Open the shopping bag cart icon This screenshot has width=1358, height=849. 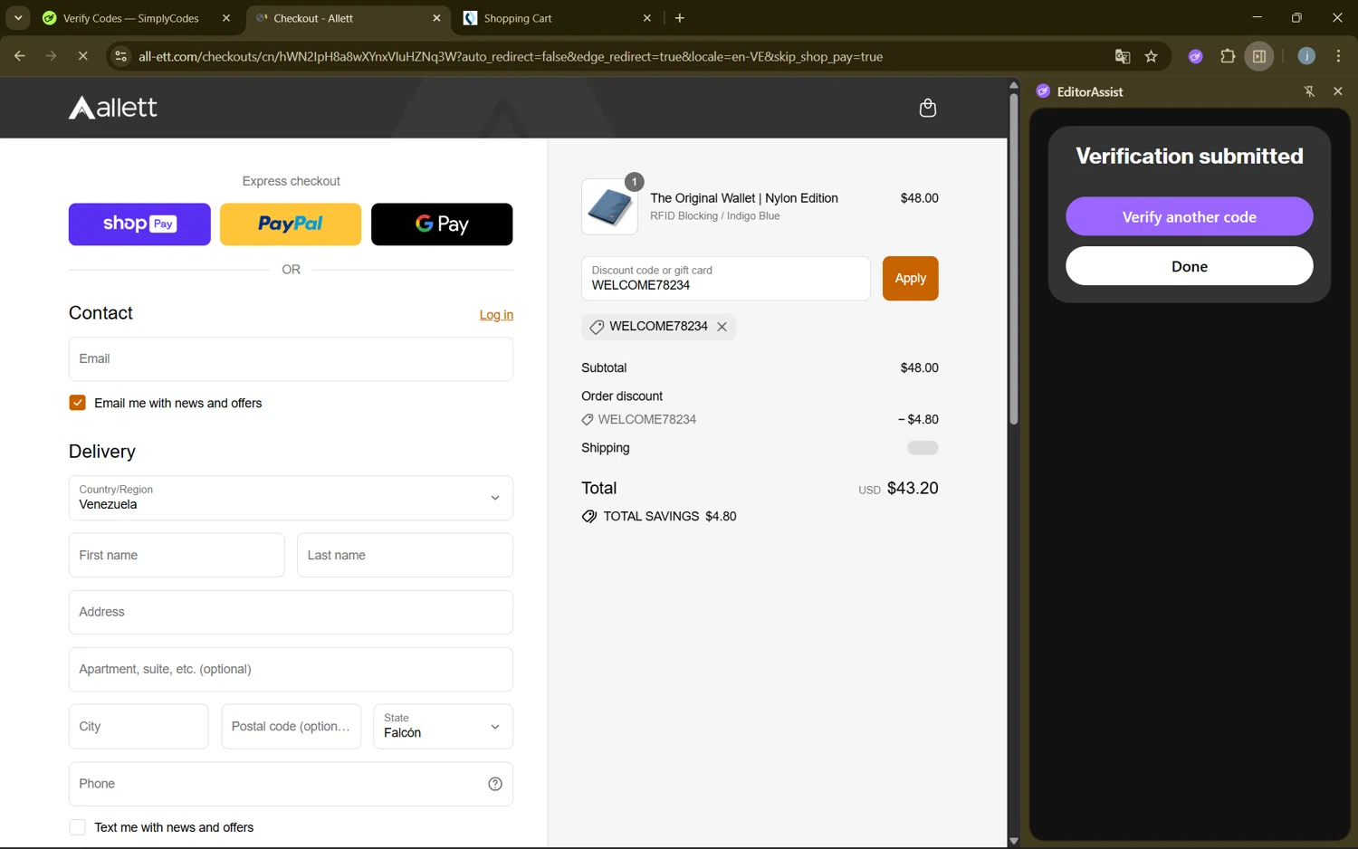(x=927, y=108)
